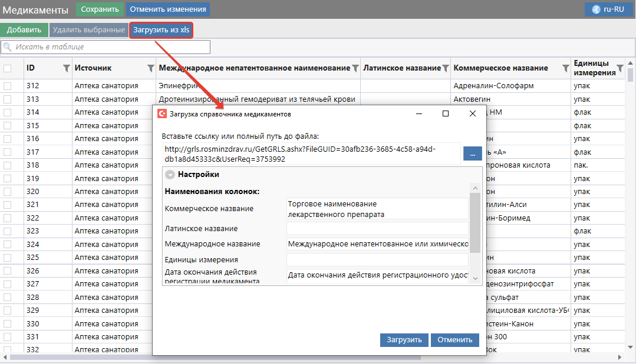The image size is (636, 364).
Task: Open the Единицы измерения column filter
Action: click(x=619, y=68)
